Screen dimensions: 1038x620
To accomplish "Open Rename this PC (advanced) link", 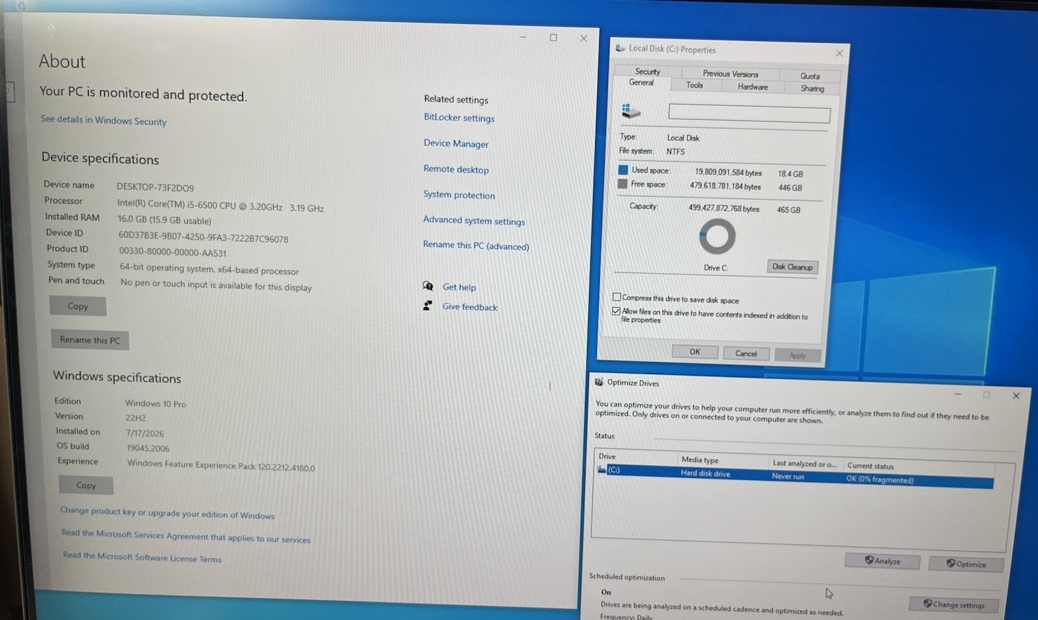I will [x=476, y=245].
